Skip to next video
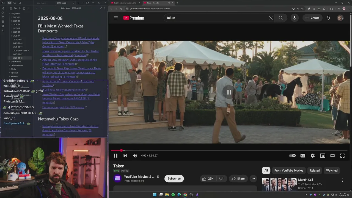Image resolution: width=352 pixels, height=198 pixels. click(125, 156)
